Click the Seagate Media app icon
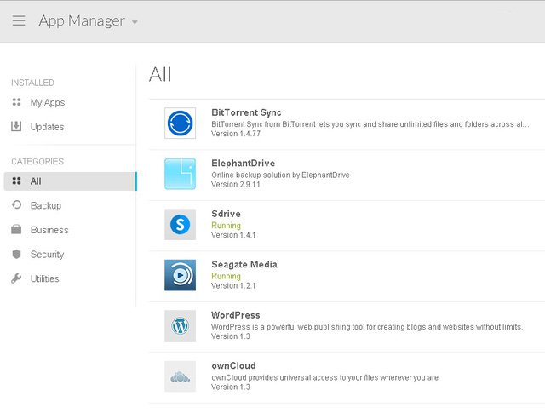This screenshot has height=419, width=545. [180, 275]
